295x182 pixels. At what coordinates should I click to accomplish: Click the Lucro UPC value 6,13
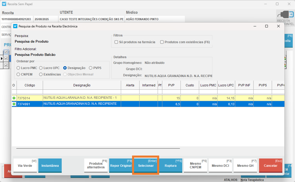[x=231, y=104]
